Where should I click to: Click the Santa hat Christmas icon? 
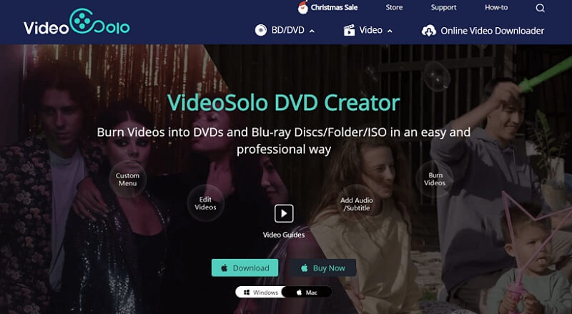(302, 7)
